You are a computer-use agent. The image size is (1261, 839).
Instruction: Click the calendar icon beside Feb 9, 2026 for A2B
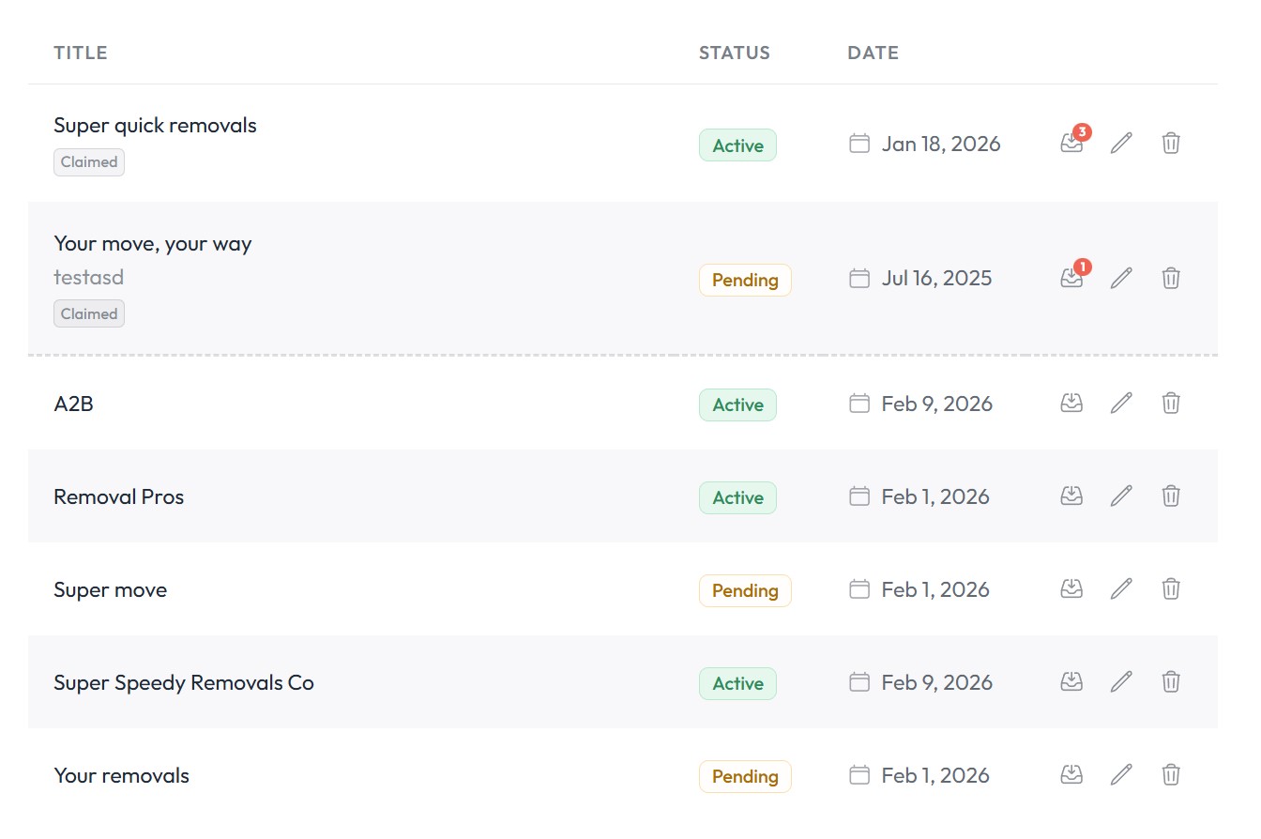coord(858,403)
